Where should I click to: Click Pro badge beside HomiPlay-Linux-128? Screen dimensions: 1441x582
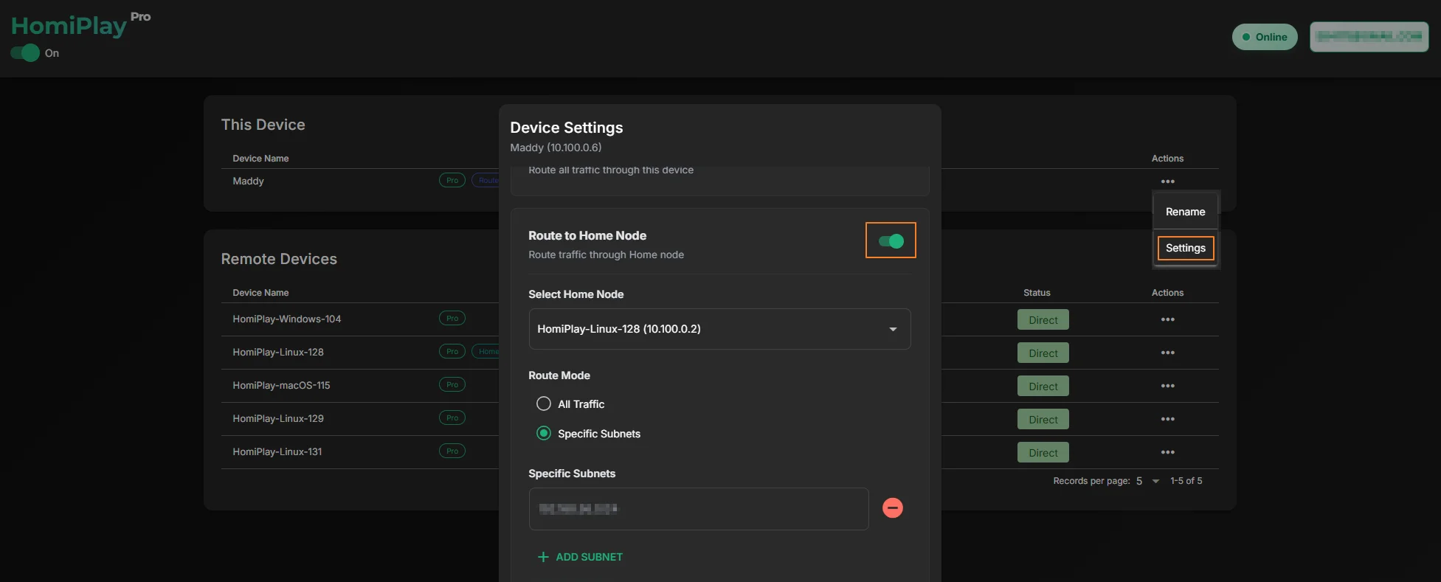pos(452,352)
